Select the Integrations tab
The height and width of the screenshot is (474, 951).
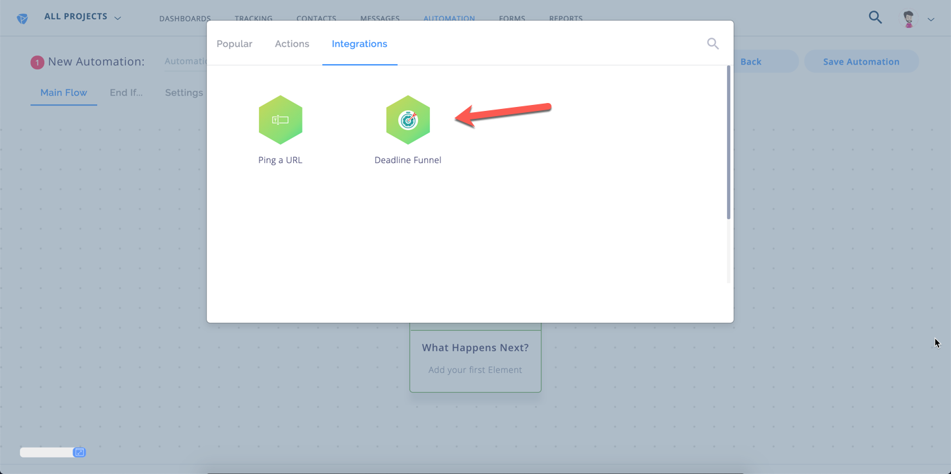359,44
